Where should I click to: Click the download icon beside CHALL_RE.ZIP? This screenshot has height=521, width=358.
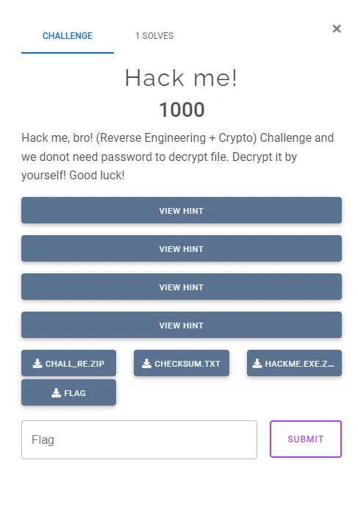[x=37, y=364]
